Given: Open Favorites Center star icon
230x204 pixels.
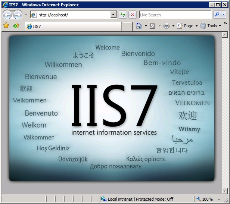Looking at the screenshot, I should (6, 25).
